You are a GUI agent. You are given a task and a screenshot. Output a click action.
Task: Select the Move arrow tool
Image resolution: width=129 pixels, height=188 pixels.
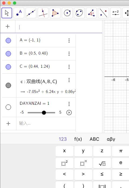[7, 13]
